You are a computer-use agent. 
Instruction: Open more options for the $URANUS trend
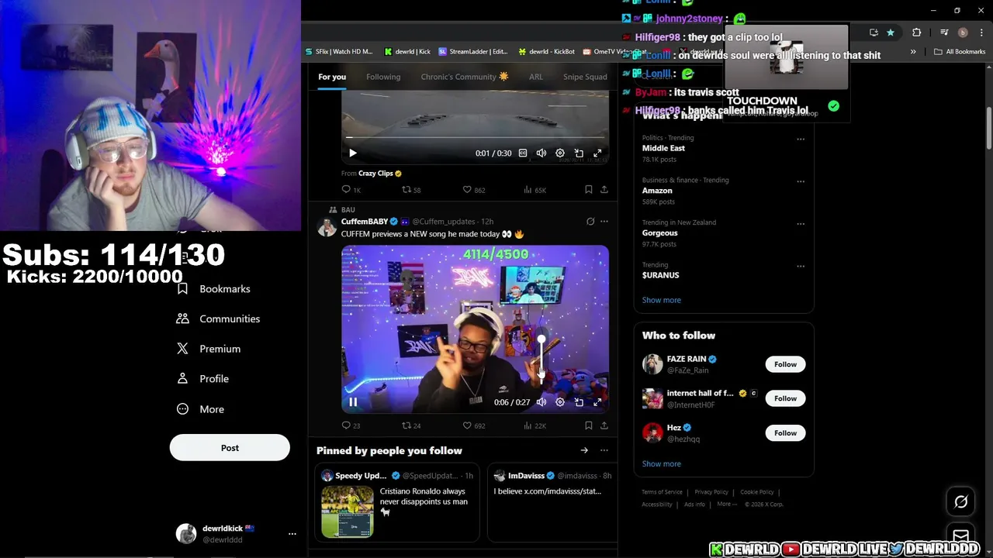(x=801, y=267)
